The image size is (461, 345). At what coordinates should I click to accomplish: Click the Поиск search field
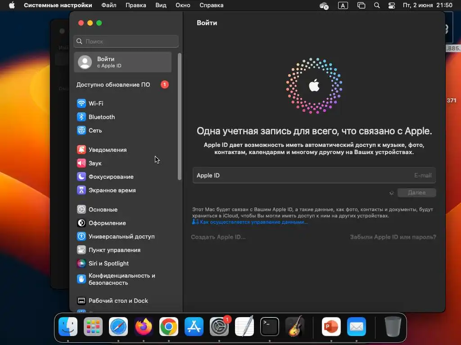[x=126, y=41]
